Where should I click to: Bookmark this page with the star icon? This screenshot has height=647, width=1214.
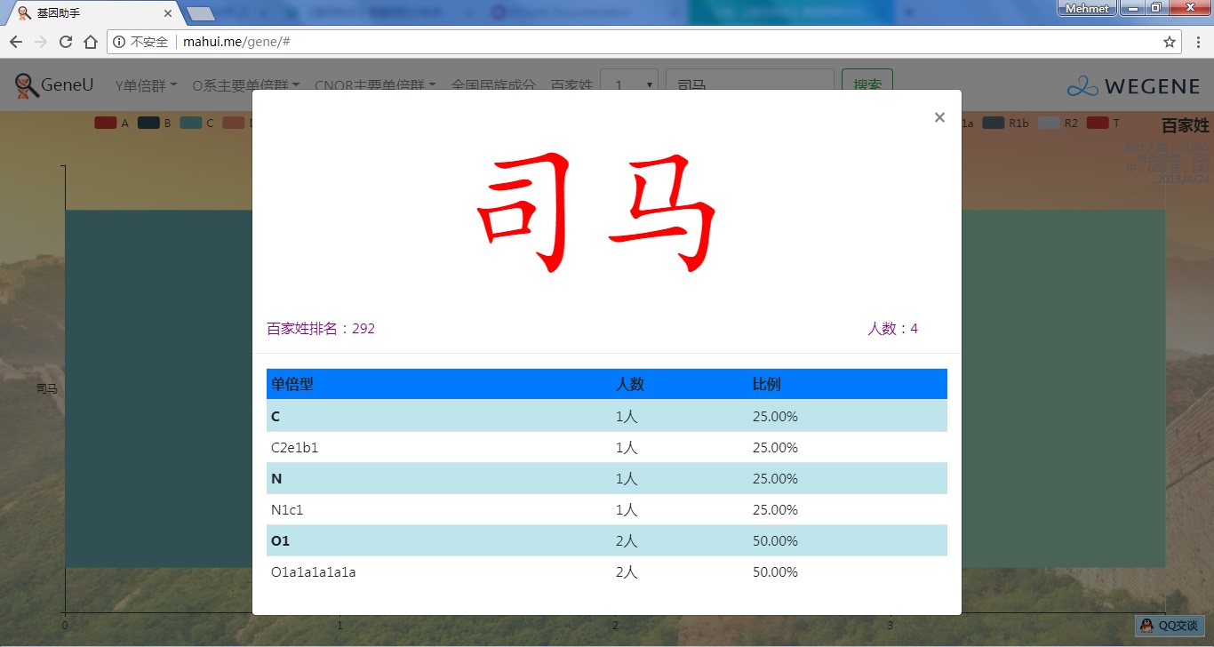(x=1170, y=42)
